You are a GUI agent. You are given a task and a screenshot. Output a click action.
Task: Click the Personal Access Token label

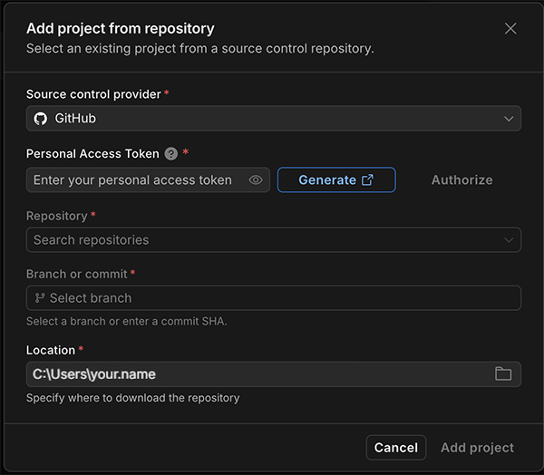[92, 154]
